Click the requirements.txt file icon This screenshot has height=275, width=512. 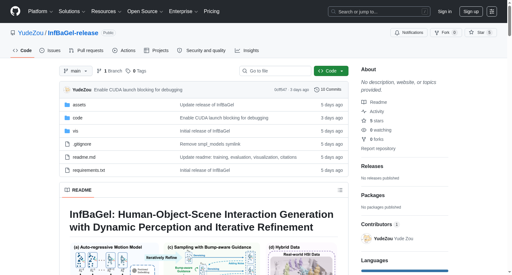click(67, 170)
